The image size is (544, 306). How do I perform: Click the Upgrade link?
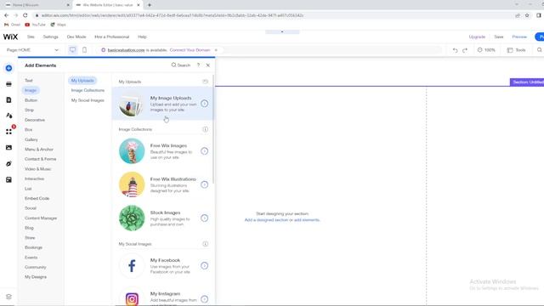[477, 37]
